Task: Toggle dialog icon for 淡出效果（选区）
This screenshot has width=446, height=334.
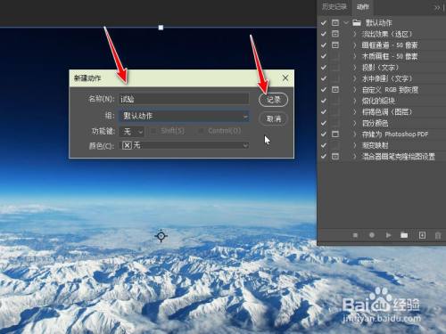Action: 335,34
